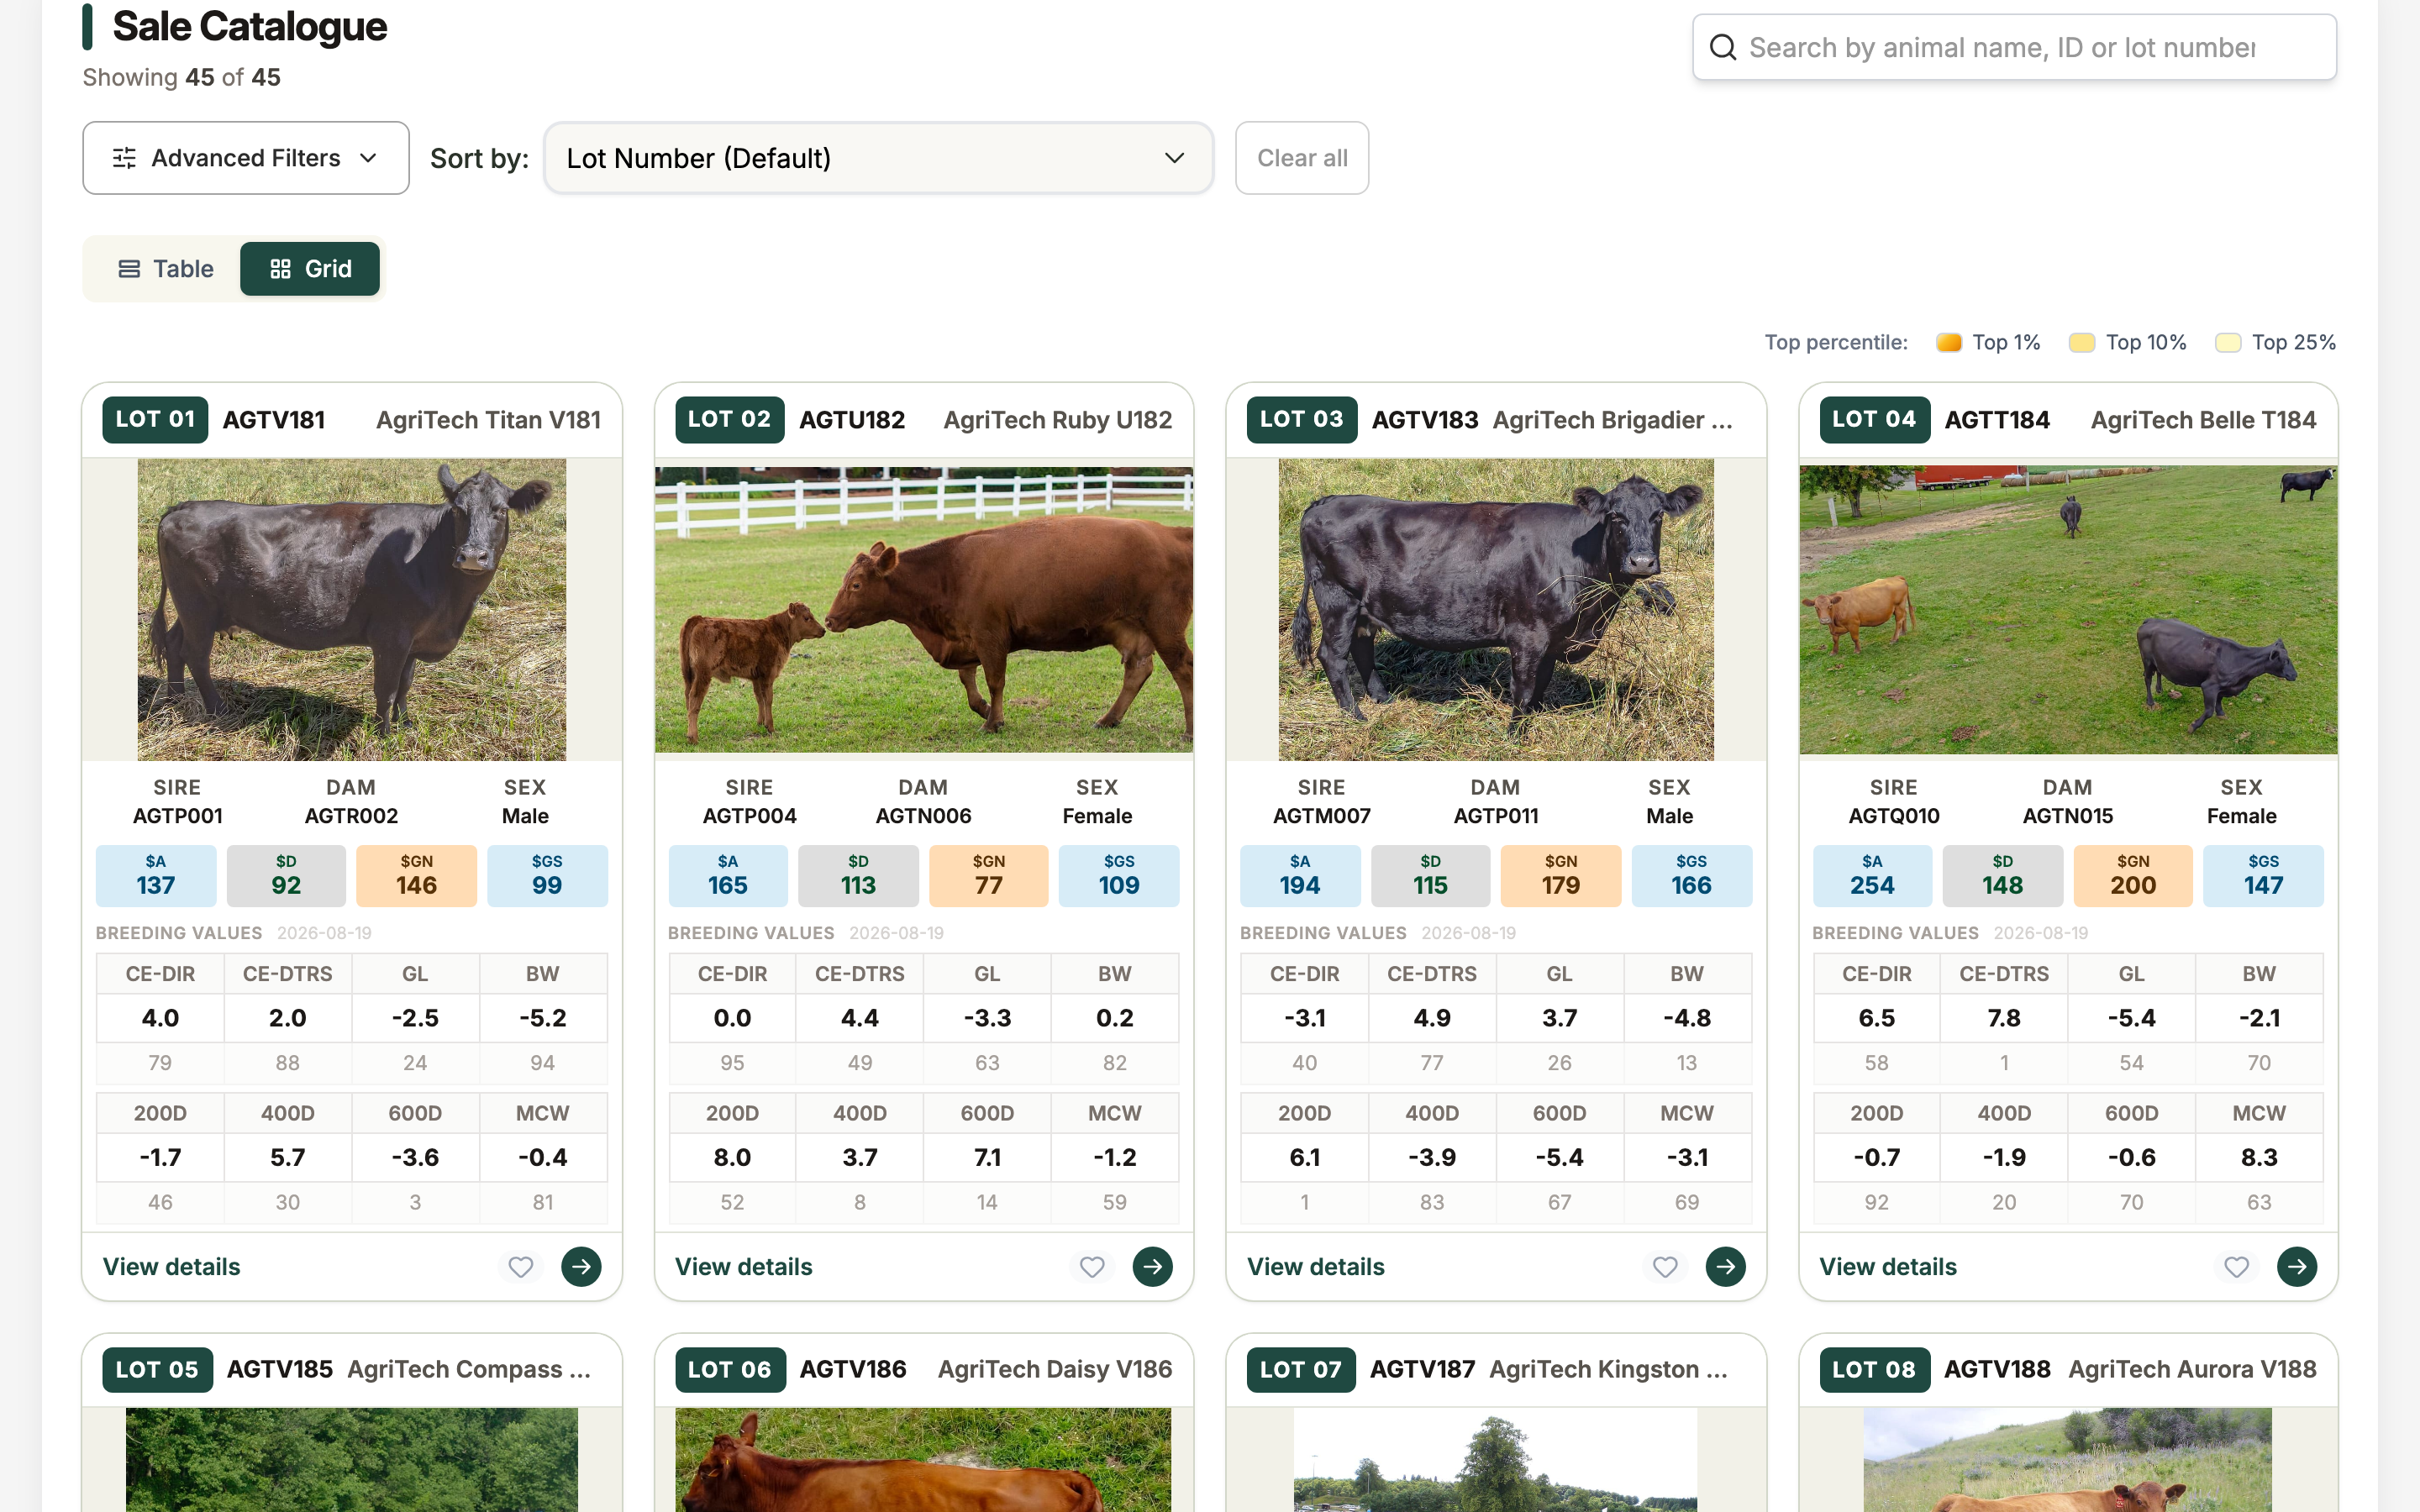This screenshot has height=1512, width=2420.
Task: Go to Lot 03 via arrow icon
Action: pyautogui.click(x=1726, y=1267)
